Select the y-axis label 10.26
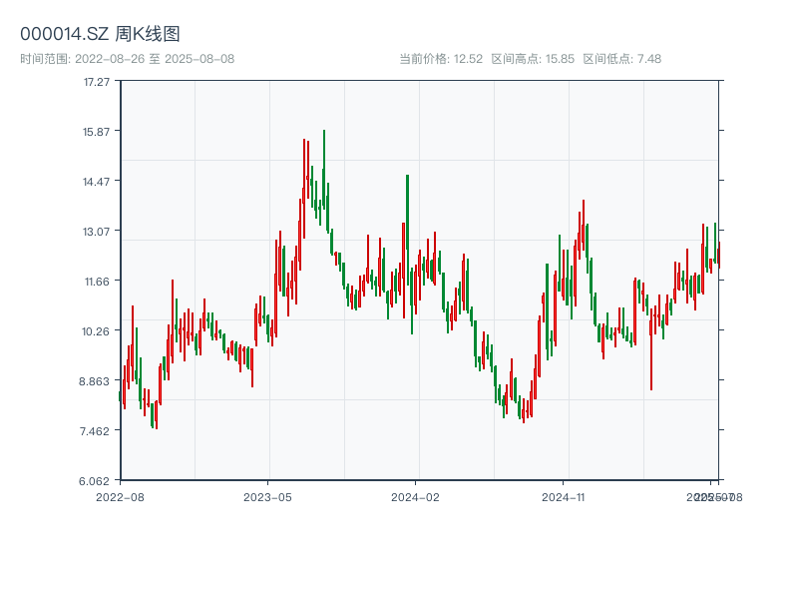Screen dimensions: 798x599 click(96, 331)
